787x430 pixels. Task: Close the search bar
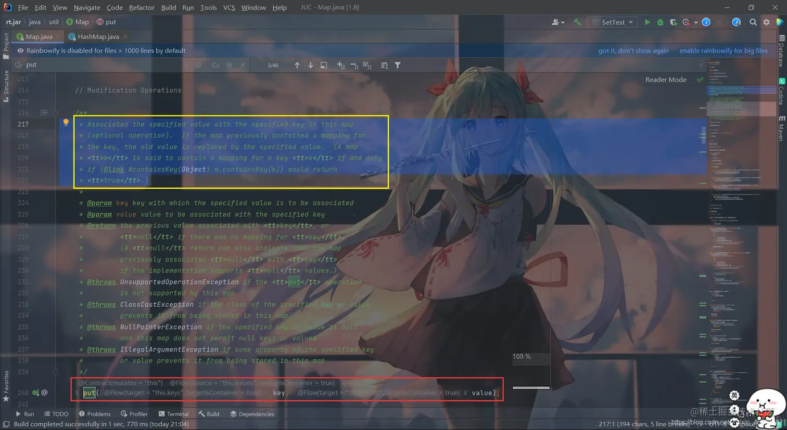point(701,65)
